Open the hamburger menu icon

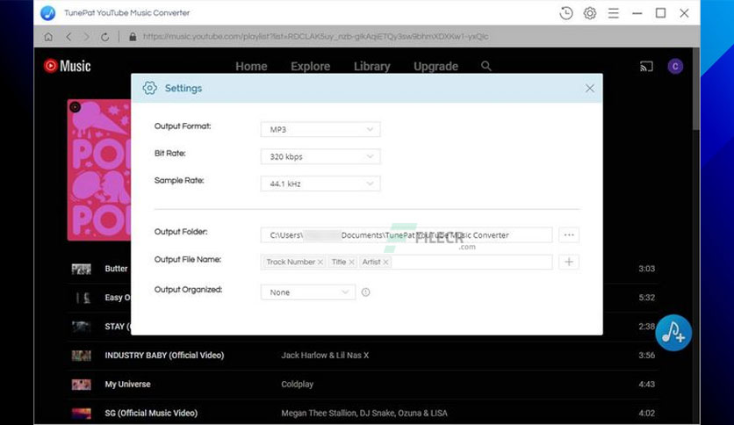pyautogui.click(x=613, y=13)
